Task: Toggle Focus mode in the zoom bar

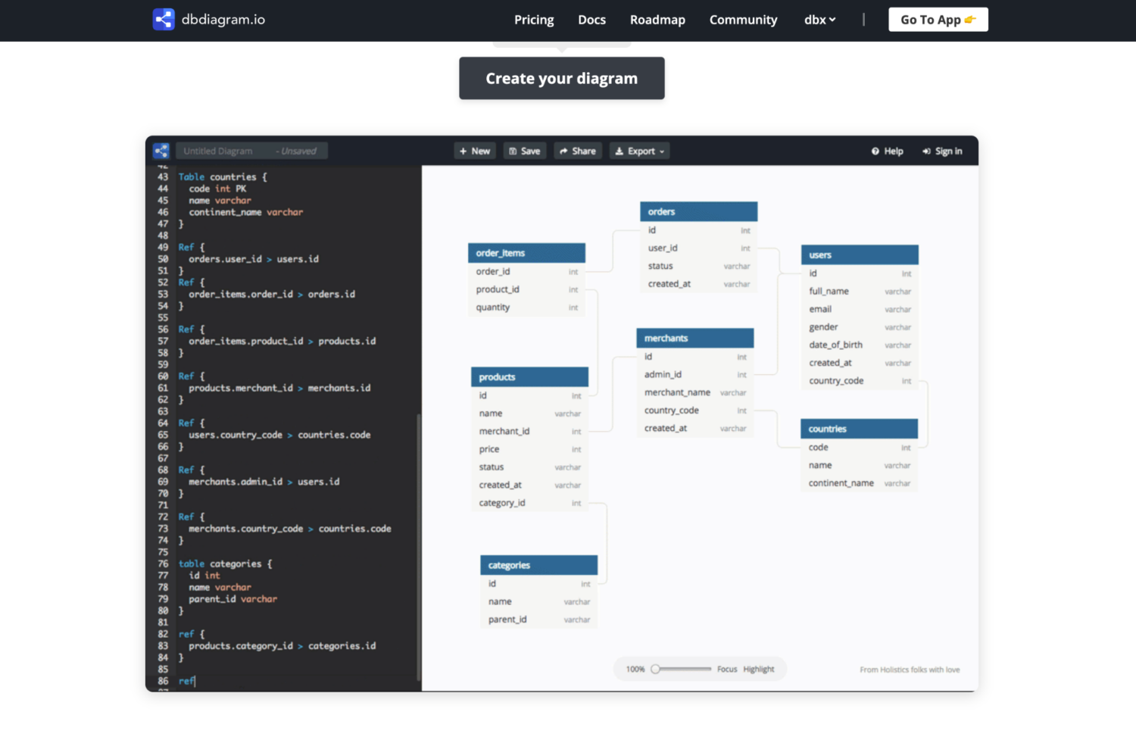Action: 727,670
